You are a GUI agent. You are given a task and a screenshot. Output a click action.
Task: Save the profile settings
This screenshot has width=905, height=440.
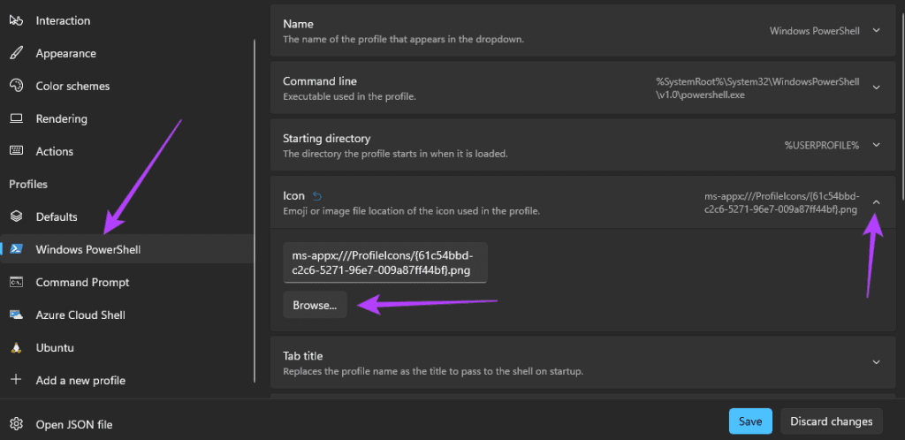(x=750, y=421)
